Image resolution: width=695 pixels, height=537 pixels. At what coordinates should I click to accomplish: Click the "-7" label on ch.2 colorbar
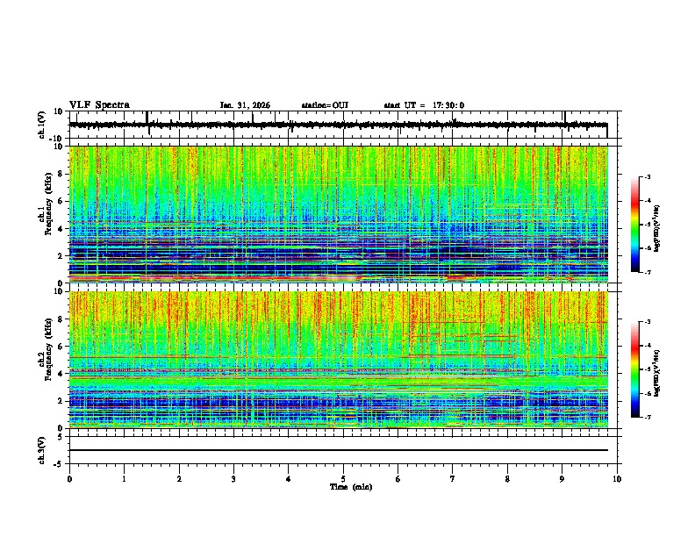pyautogui.click(x=647, y=417)
